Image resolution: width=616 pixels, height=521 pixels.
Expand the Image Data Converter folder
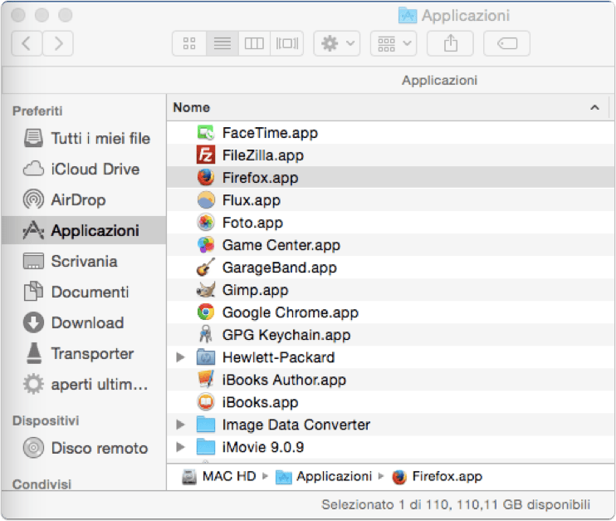click(x=180, y=425)
